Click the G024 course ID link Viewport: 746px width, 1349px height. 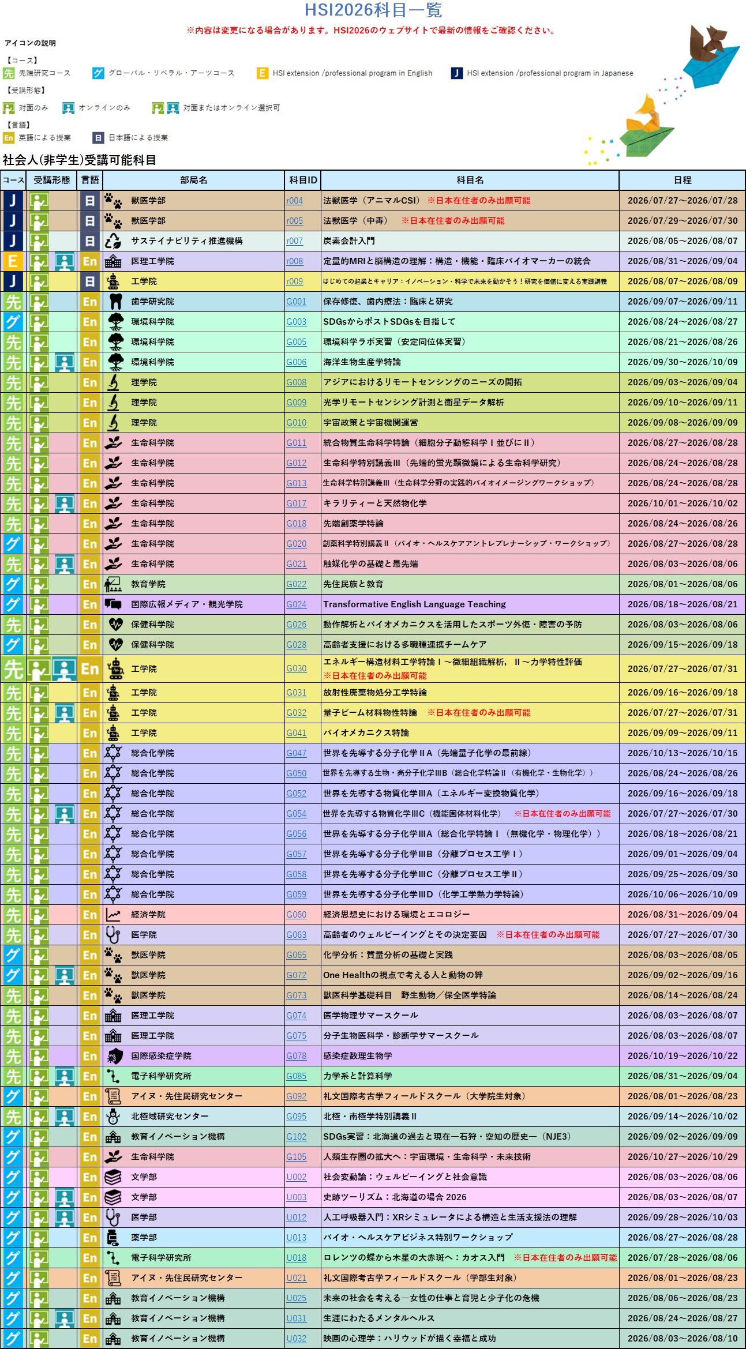[297, 604]
